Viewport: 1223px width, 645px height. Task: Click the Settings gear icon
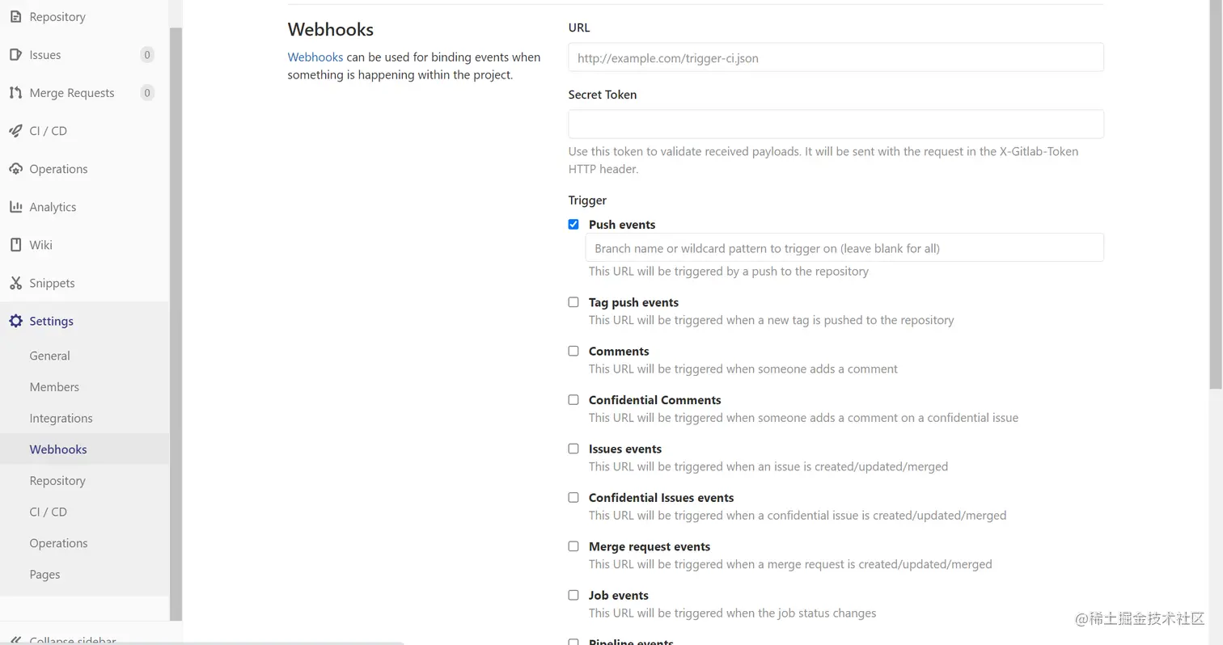[15, 321]
